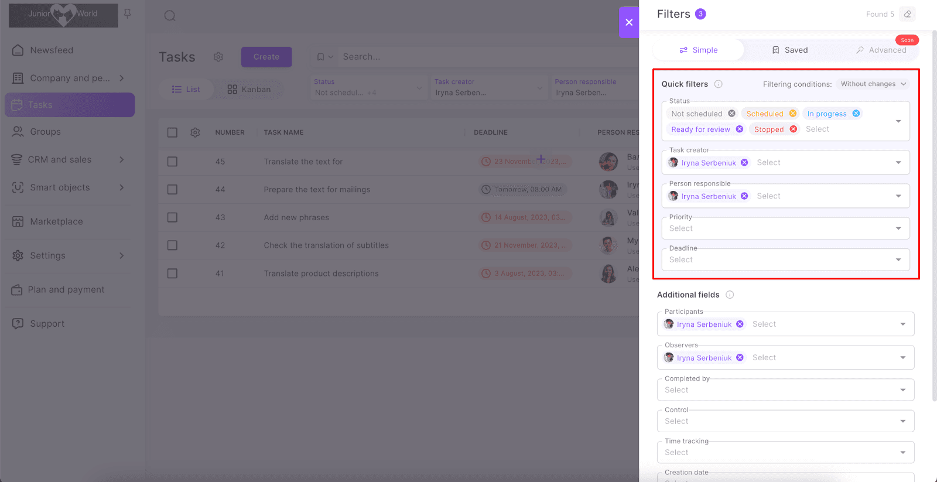This screenshot has height=482, width=937.
Task: Remove the Scheduled status chip
Action: 792,114
